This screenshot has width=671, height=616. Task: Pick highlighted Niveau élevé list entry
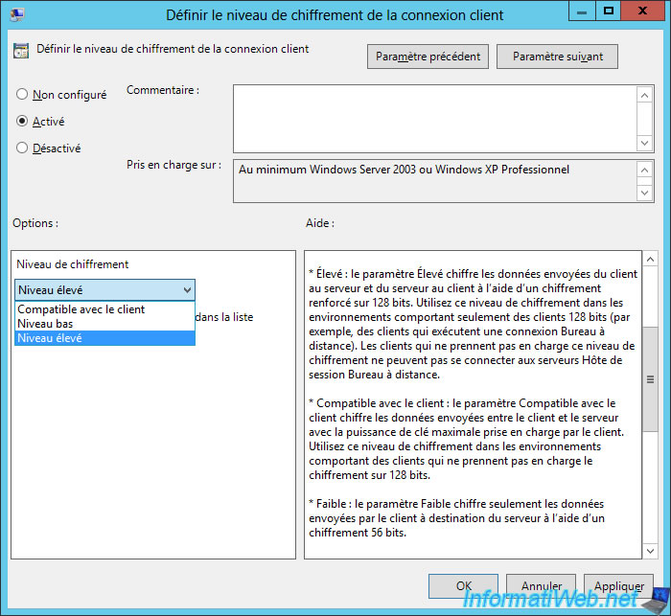coord(104,338)
